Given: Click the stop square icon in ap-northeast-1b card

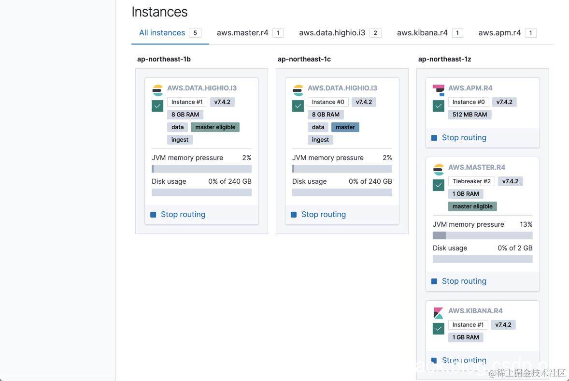Looking at the screenshot, I should [153, 215].
